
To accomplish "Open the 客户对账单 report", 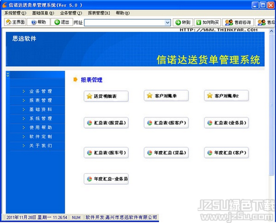I will pyautogui.click(x=166, y=95).
